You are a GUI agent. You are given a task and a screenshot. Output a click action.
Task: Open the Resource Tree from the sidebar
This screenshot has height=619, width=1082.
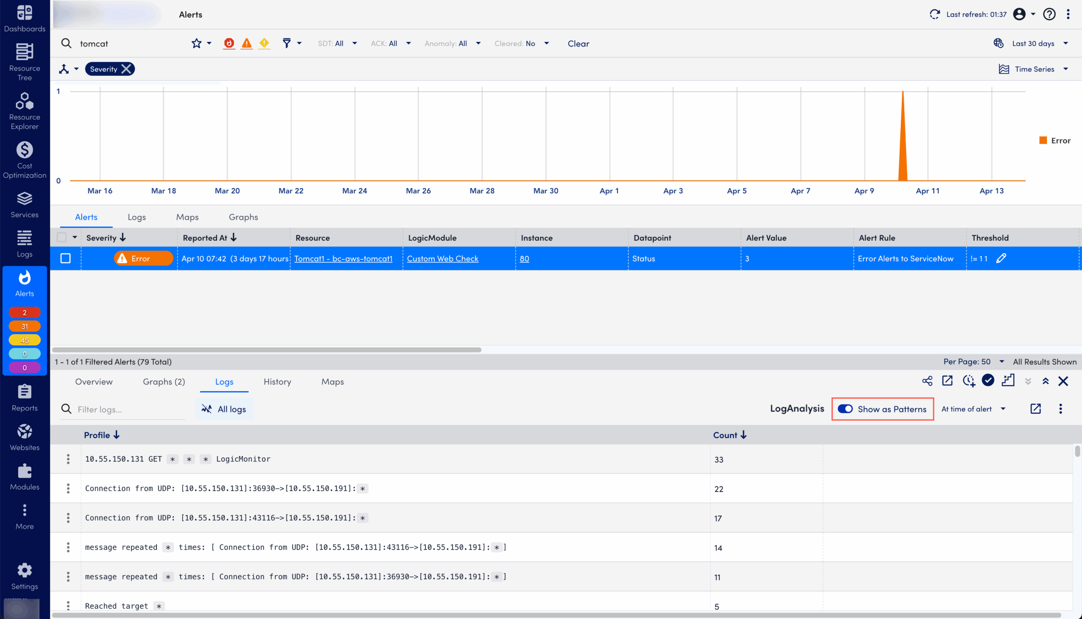pyautogui.click(x=24, y=61)
